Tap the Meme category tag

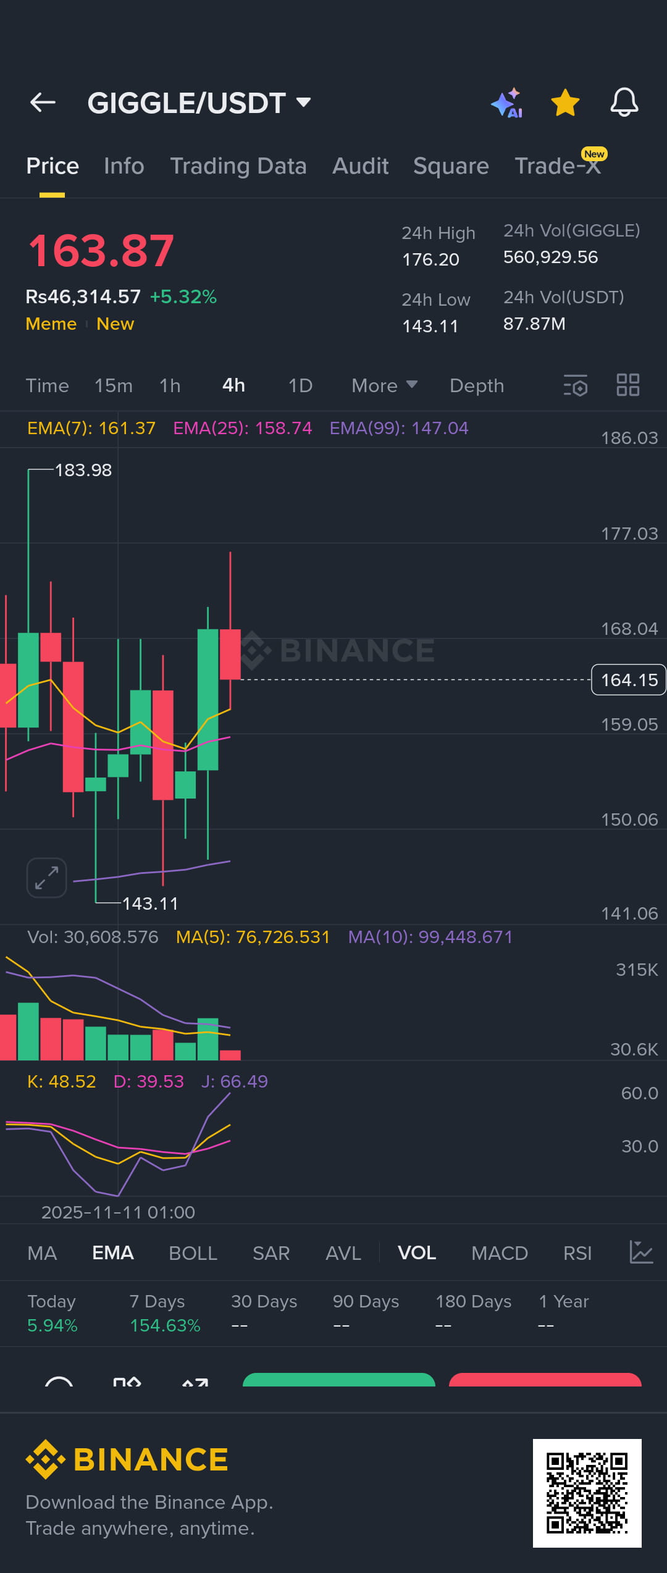tap(51, 324)
